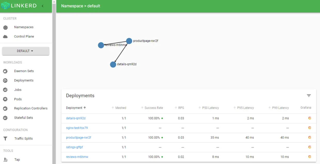Open Deployments menu item
Image resolution: width=320 pixels, height=164 pixels.
[x=24, y=80]
